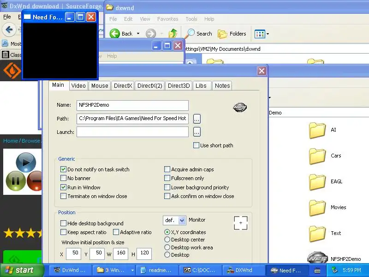Click the empty Launch input field
Image resolution: width=369 pixels, height=277 pixels.
coord(132,132)
